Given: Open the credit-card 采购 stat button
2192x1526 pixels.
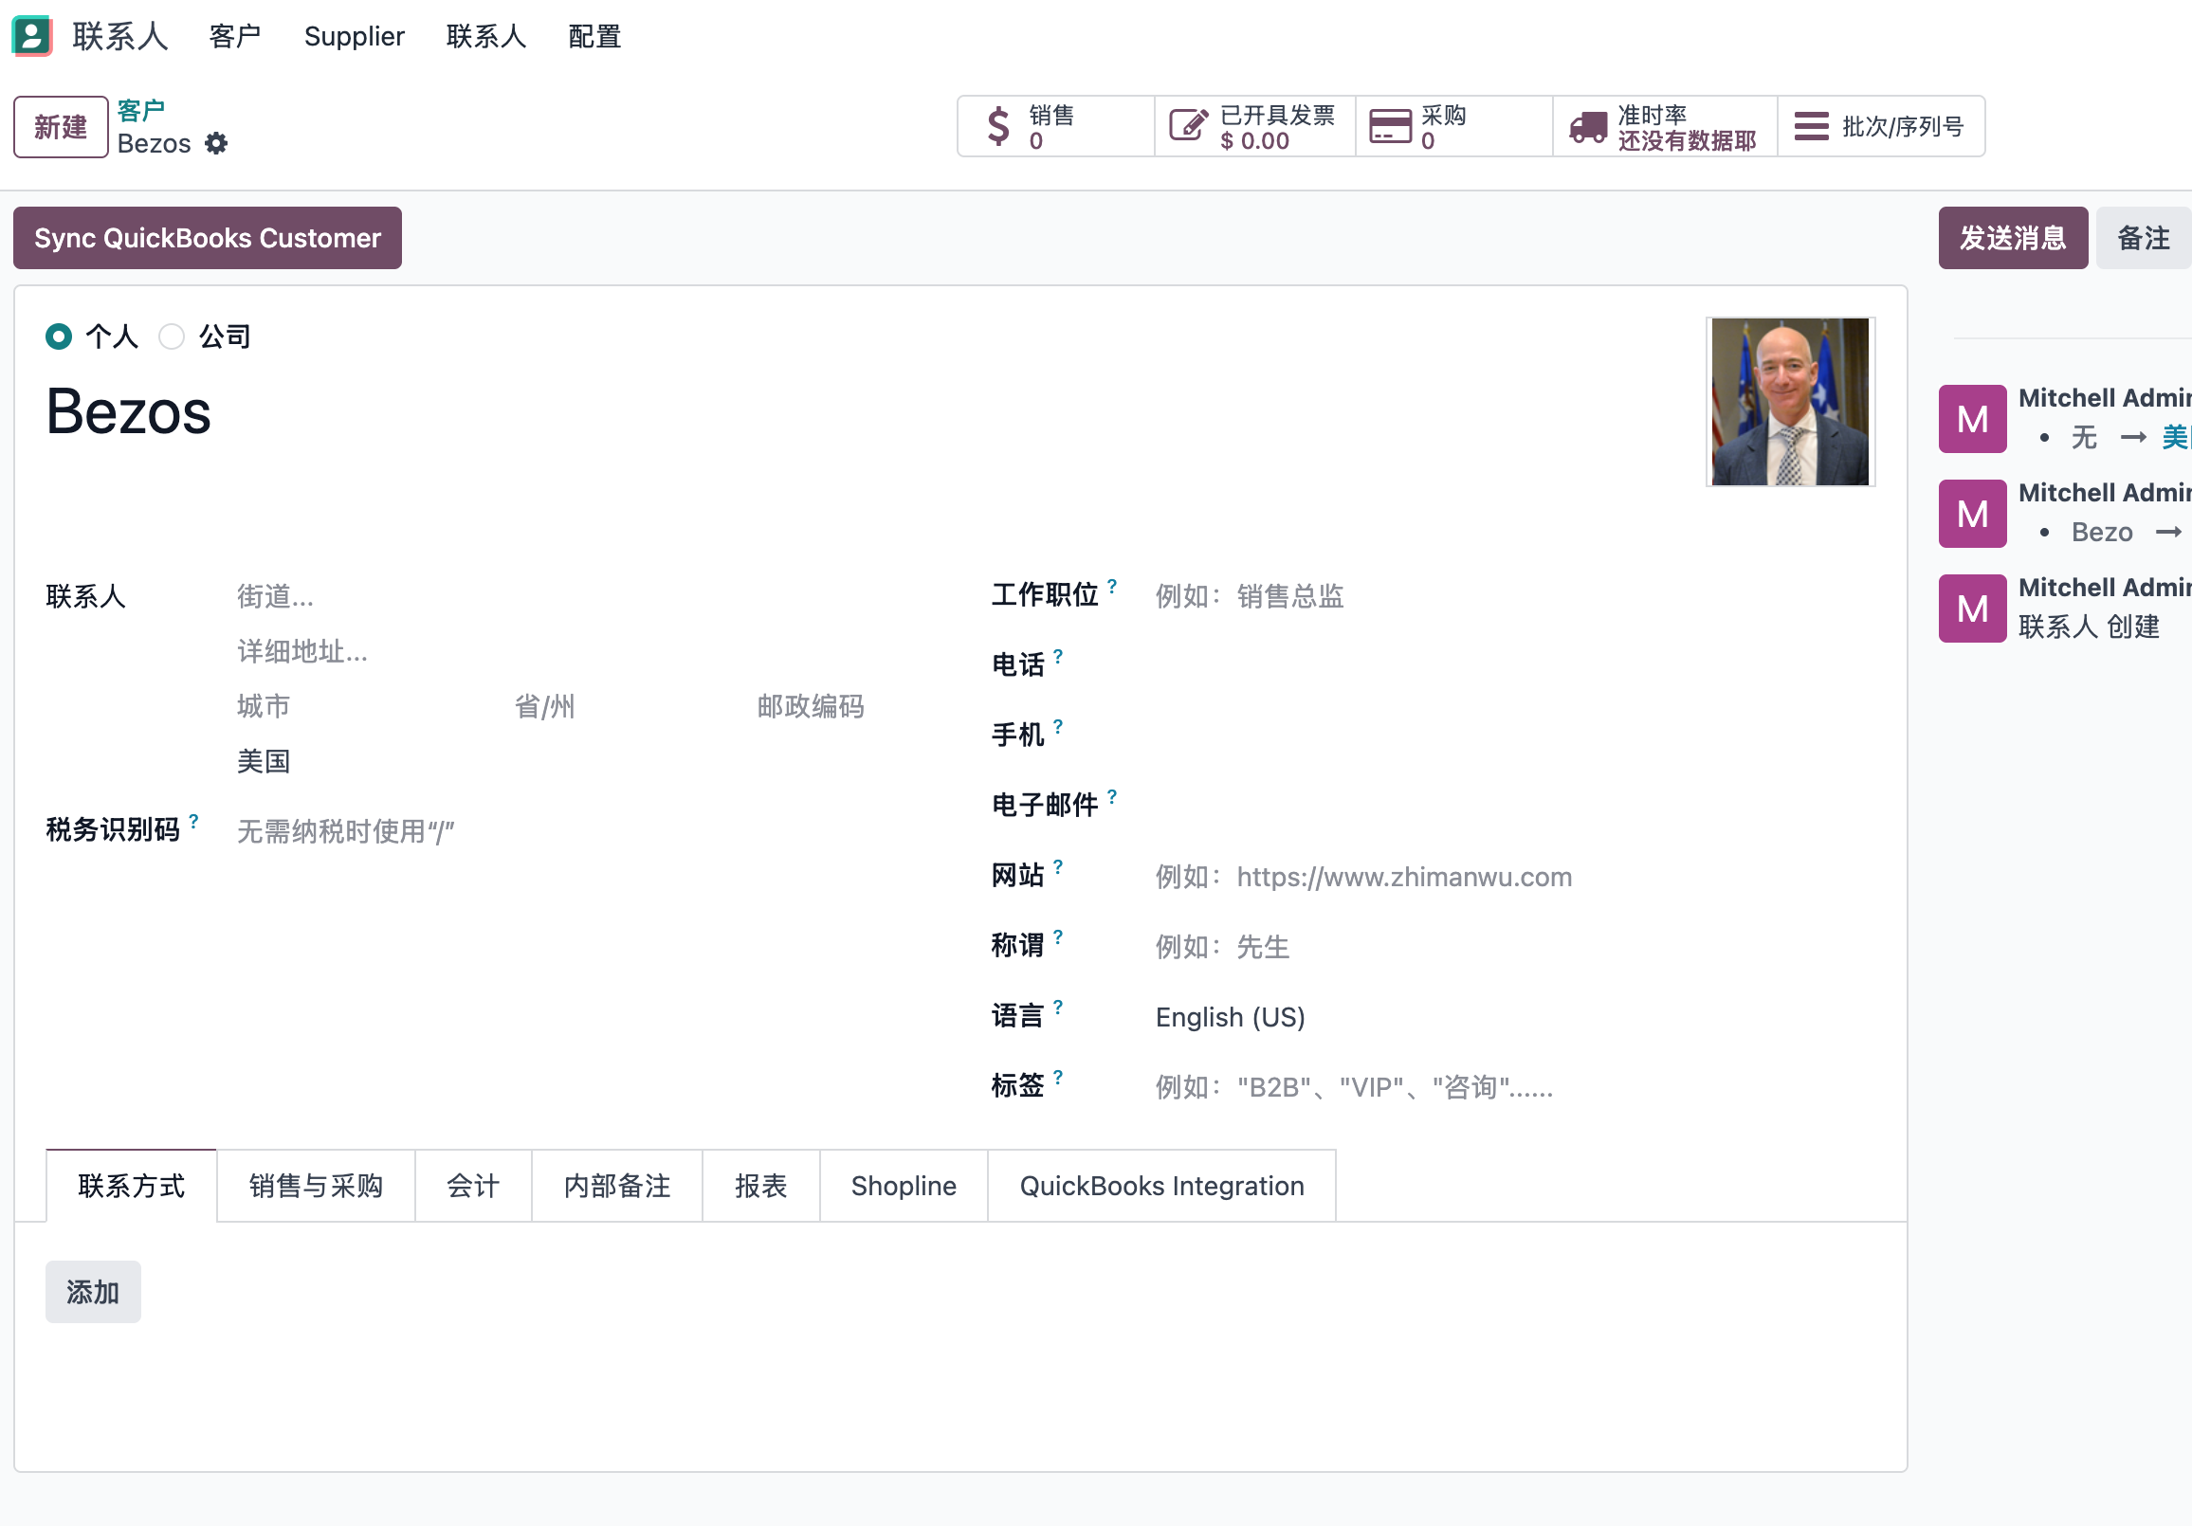Looking at the screenshot, I should 1454,127.
